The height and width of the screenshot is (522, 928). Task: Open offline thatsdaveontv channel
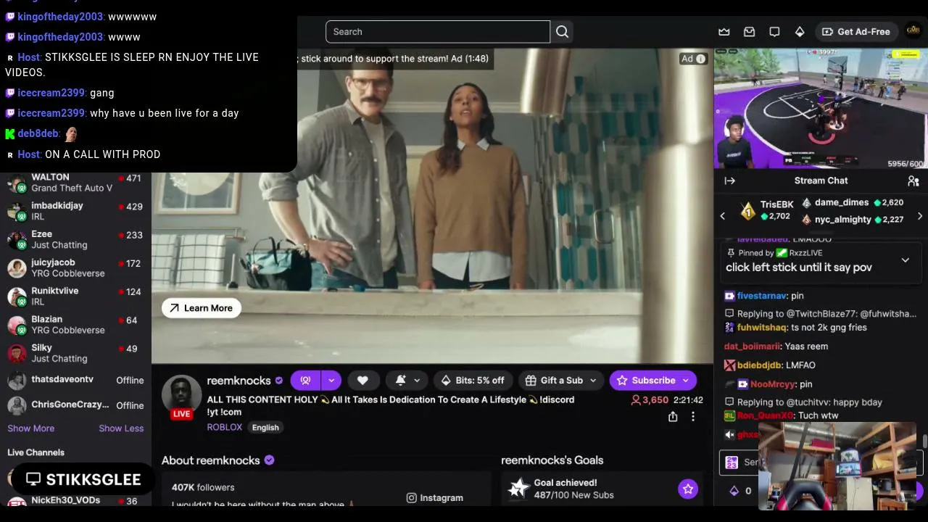75,380
